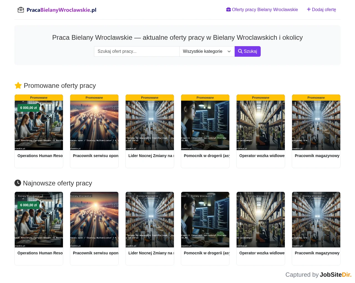Click promoted Pracownik magazynowy title
355x283 pixels.
tap(317, 156)
